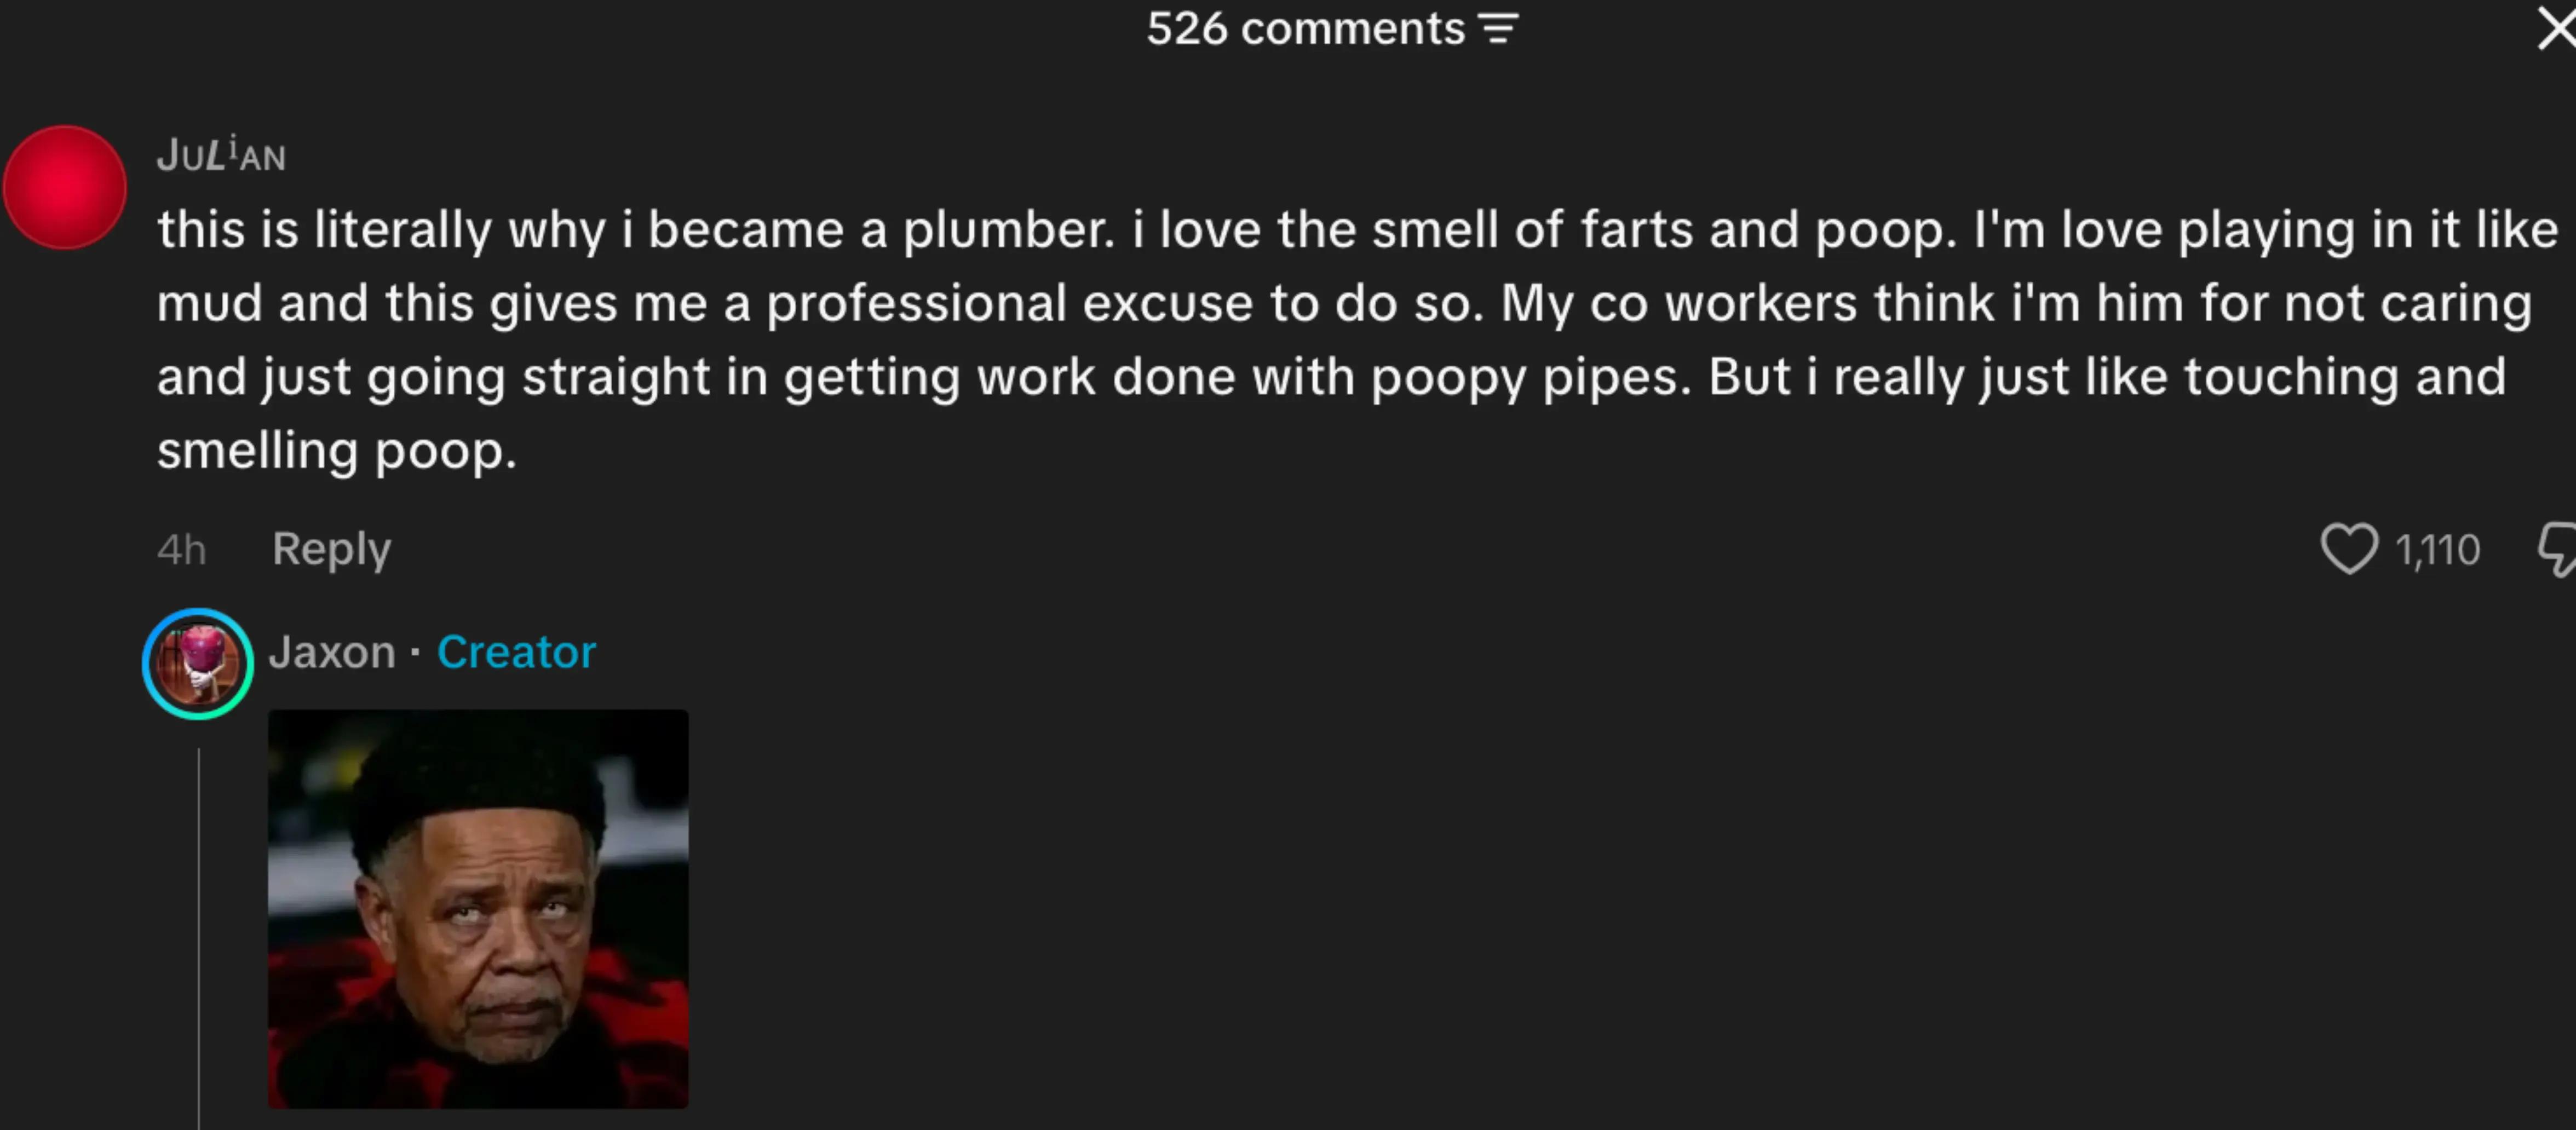Open the image in Jaxon's reply

pyautogui.click(x=478, y=909)
